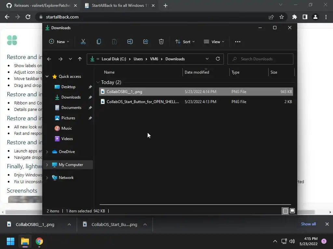Select Music in navigation pane
The height and width of the screenshot is (249, 333).
point(66,128)
